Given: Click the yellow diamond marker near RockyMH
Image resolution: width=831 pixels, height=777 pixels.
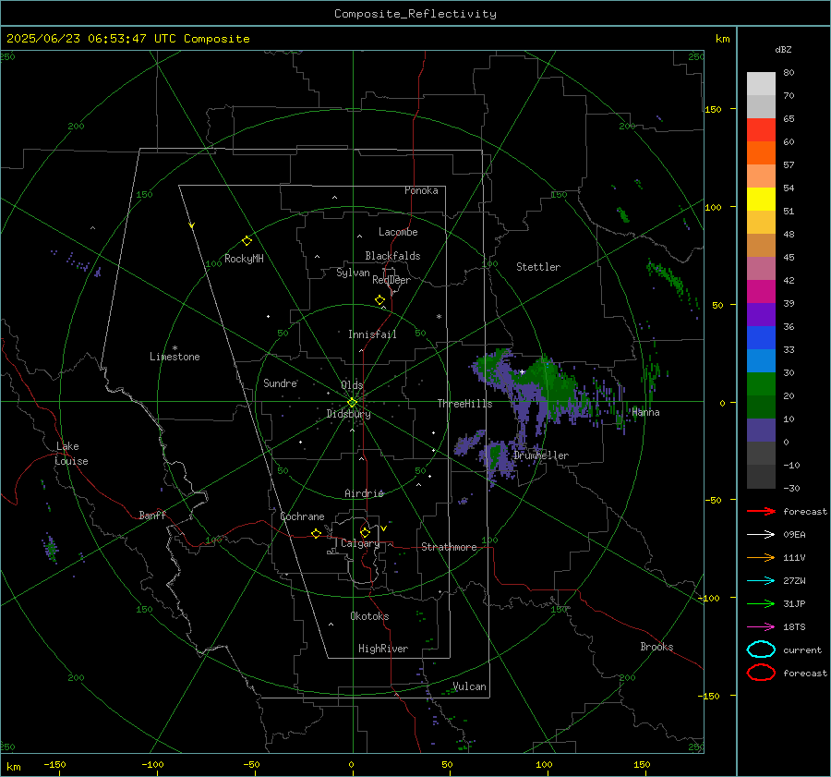Looking at the screenshot, I should [247, 241].
